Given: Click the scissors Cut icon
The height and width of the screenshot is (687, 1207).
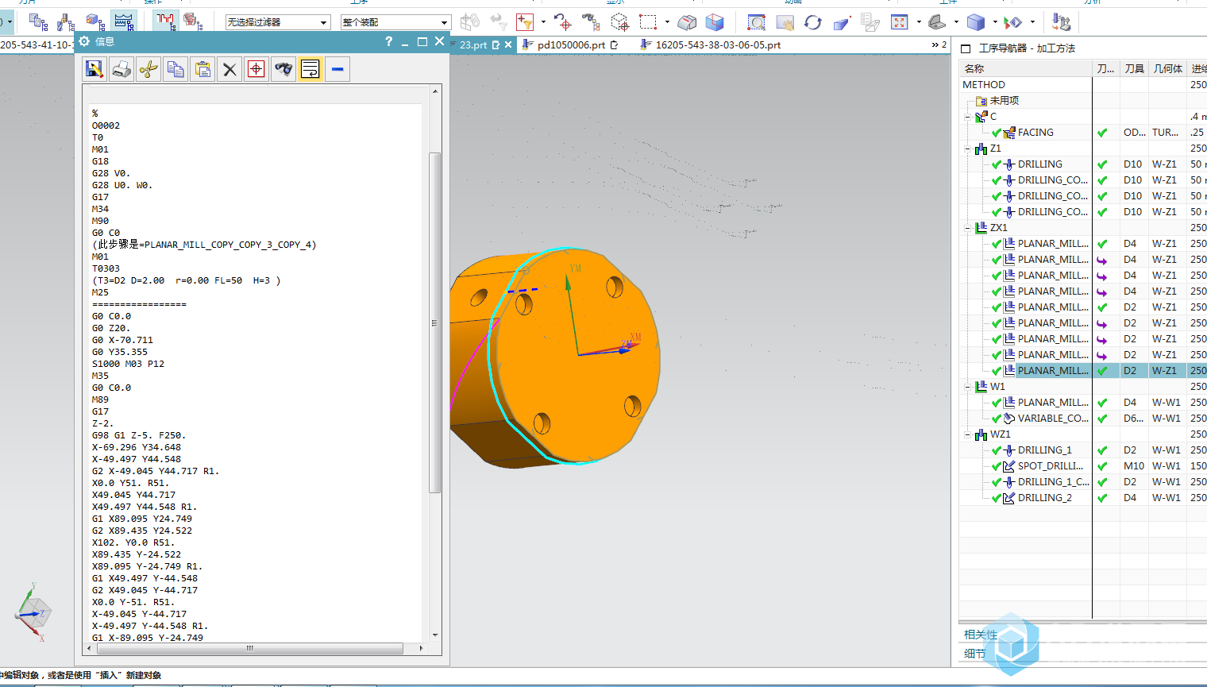Looking at the screenshot, I should point(148,69).
